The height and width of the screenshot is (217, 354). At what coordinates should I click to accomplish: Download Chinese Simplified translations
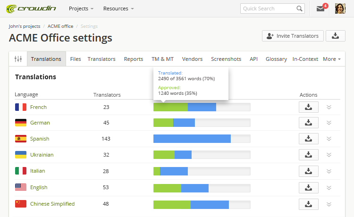click(308, 204)
